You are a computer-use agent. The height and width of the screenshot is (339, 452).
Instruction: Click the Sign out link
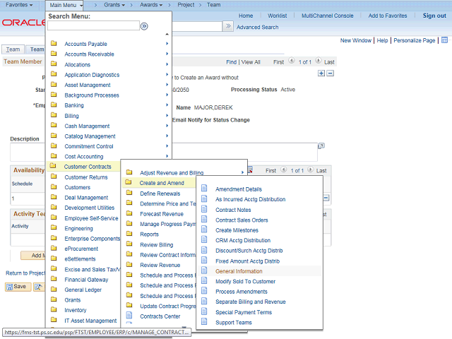pyautogui.click(x=434, y=16)
